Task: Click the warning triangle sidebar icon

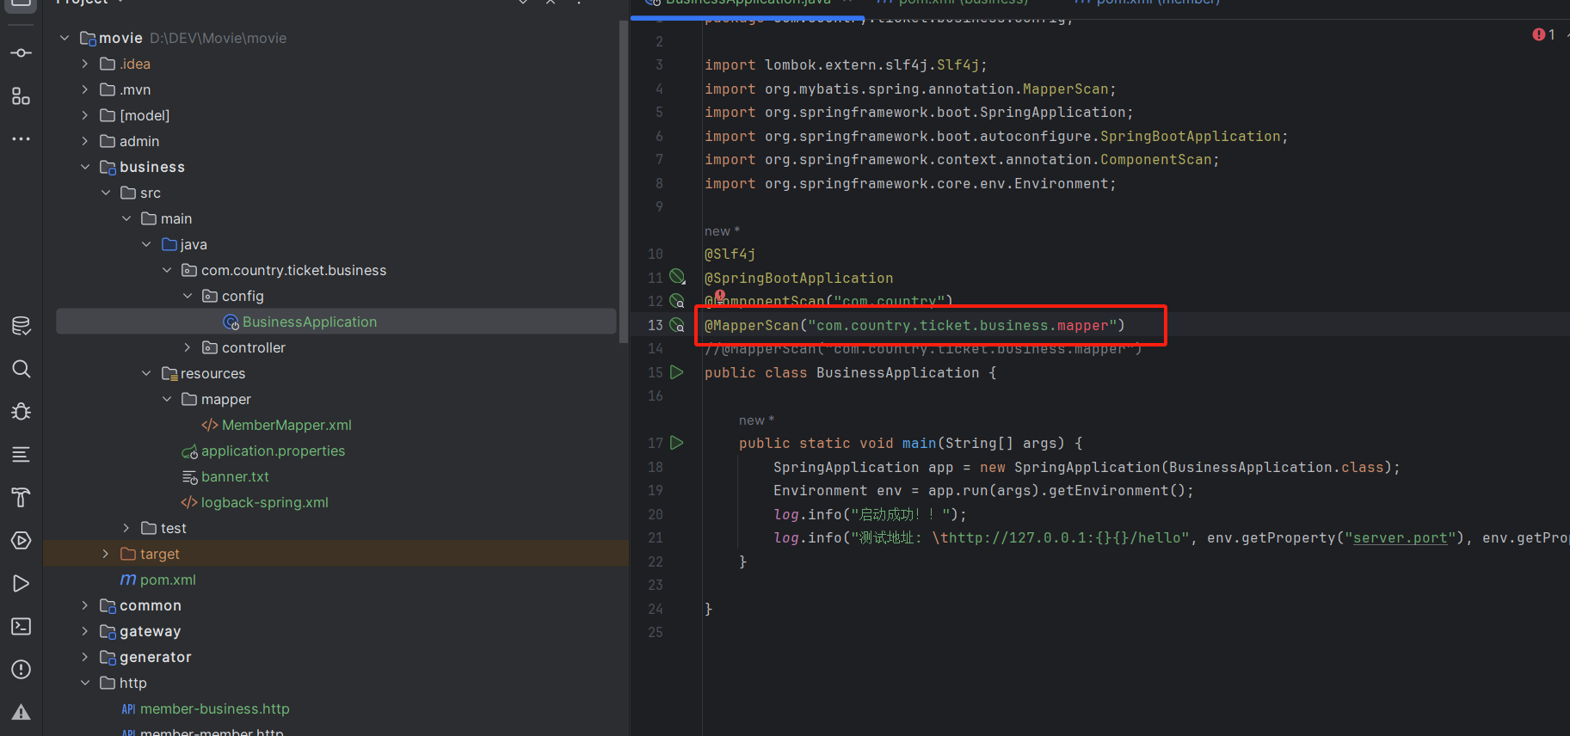Action: click(x=22, y=713)
